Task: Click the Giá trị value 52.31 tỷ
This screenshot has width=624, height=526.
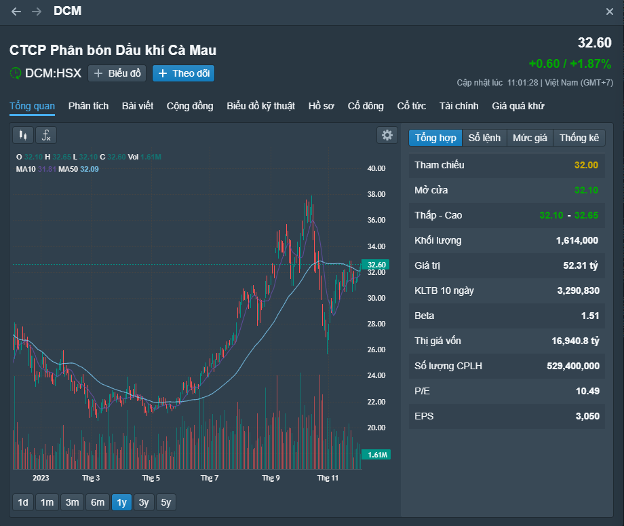Action: [580, 265]
